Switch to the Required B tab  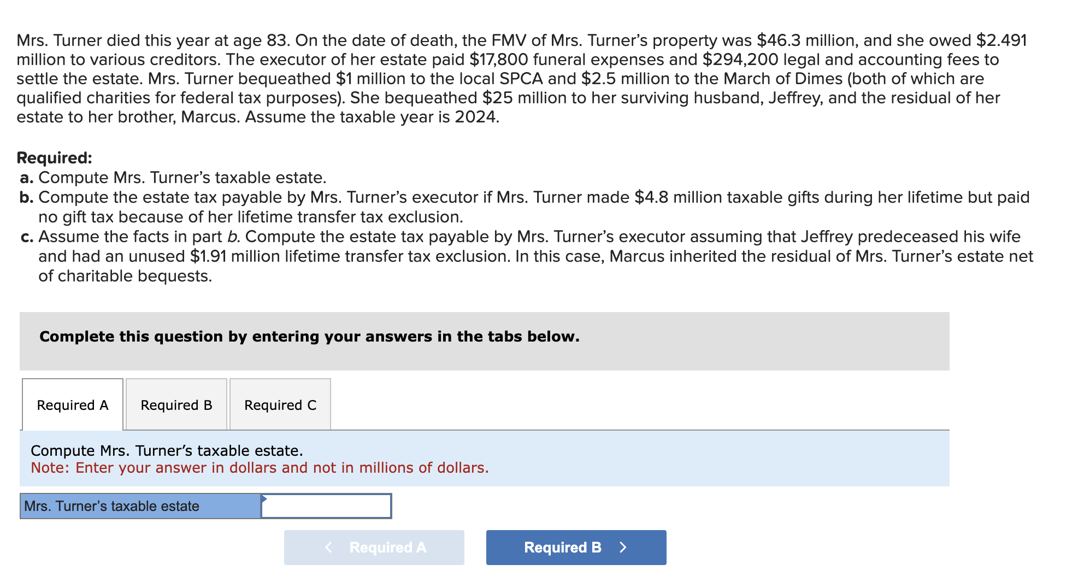click(176, 404)
